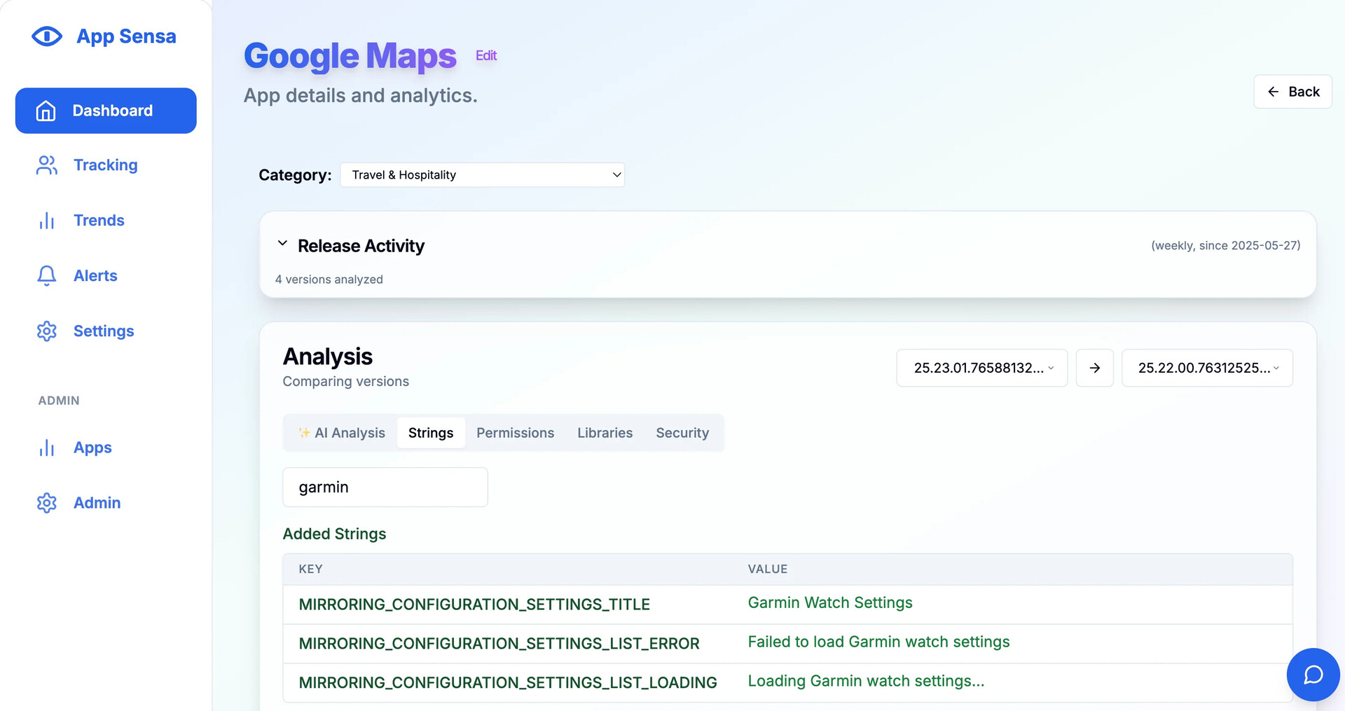Click the Apps bar chart icon
1345x711 pixels.
point(46,448)
